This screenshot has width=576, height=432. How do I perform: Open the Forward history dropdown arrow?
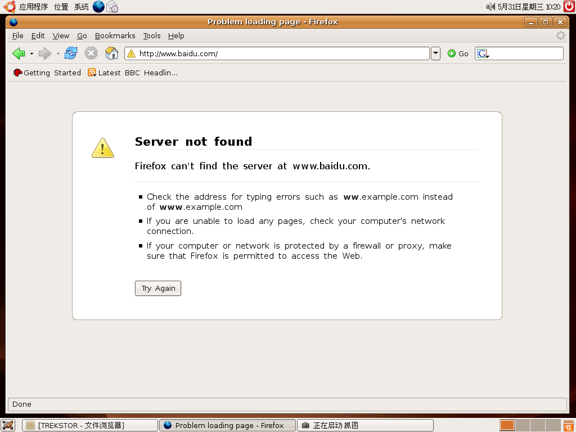tap(58, 53)
